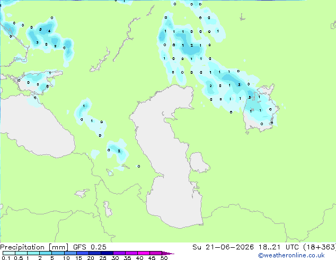Viewport: 336px width, 260px height.
Task: Click the Su 21-06-2026 date label
Action: point(223,247)
